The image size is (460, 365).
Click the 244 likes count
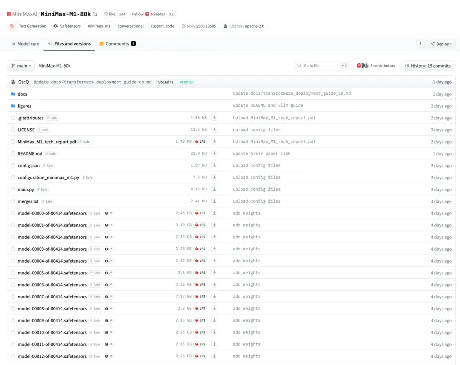click(122, 14)
